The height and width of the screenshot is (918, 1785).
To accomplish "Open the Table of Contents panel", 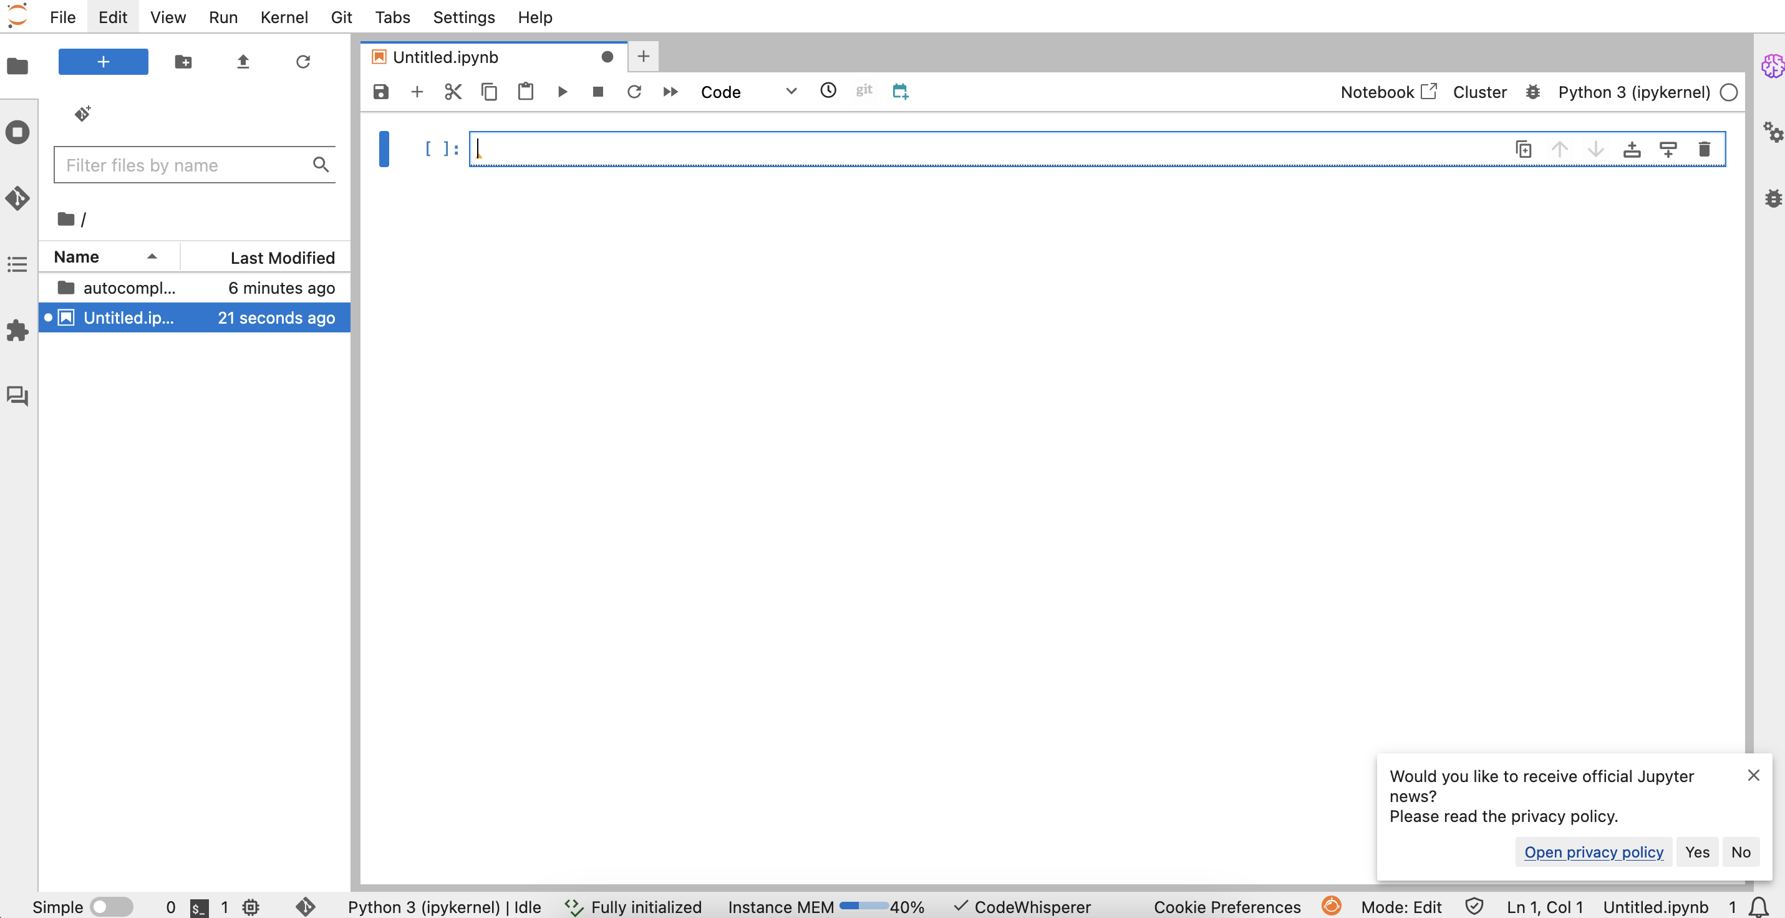I will coord(17,264).
